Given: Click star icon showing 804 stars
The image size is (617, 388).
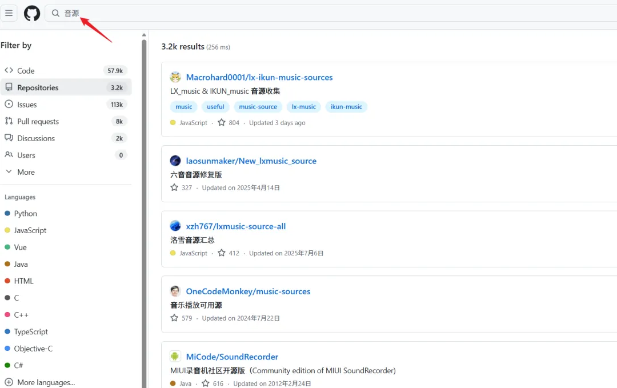Looking at the screenshot, I should [x=222, y=122].
